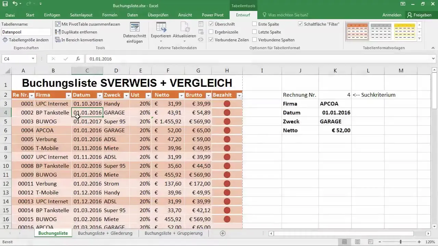Click the zoom slider handle
The width and height of the screenshot is (438, 246).
tap(401, 242)
